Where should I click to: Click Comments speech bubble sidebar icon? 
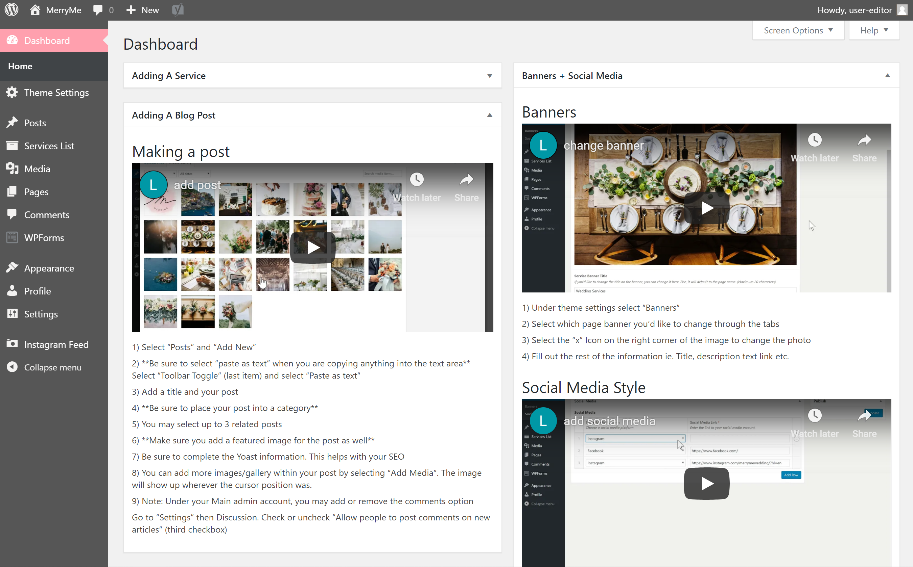point(12,214)
